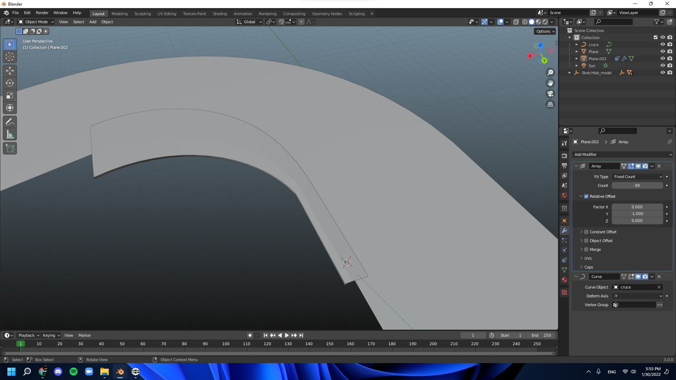This screenshot has height=380, width=676.
Task: Open the Fit Type dropdown
Action: pos(637,177)
